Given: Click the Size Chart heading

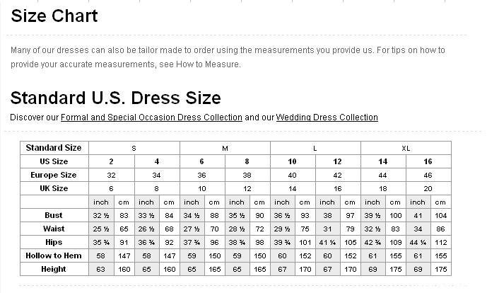Looking at the screenshot, I should [54, 16].
